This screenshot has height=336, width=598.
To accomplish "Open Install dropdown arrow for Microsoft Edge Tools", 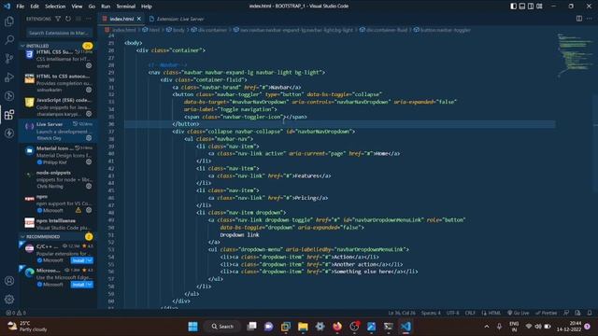I will [90, 285].
